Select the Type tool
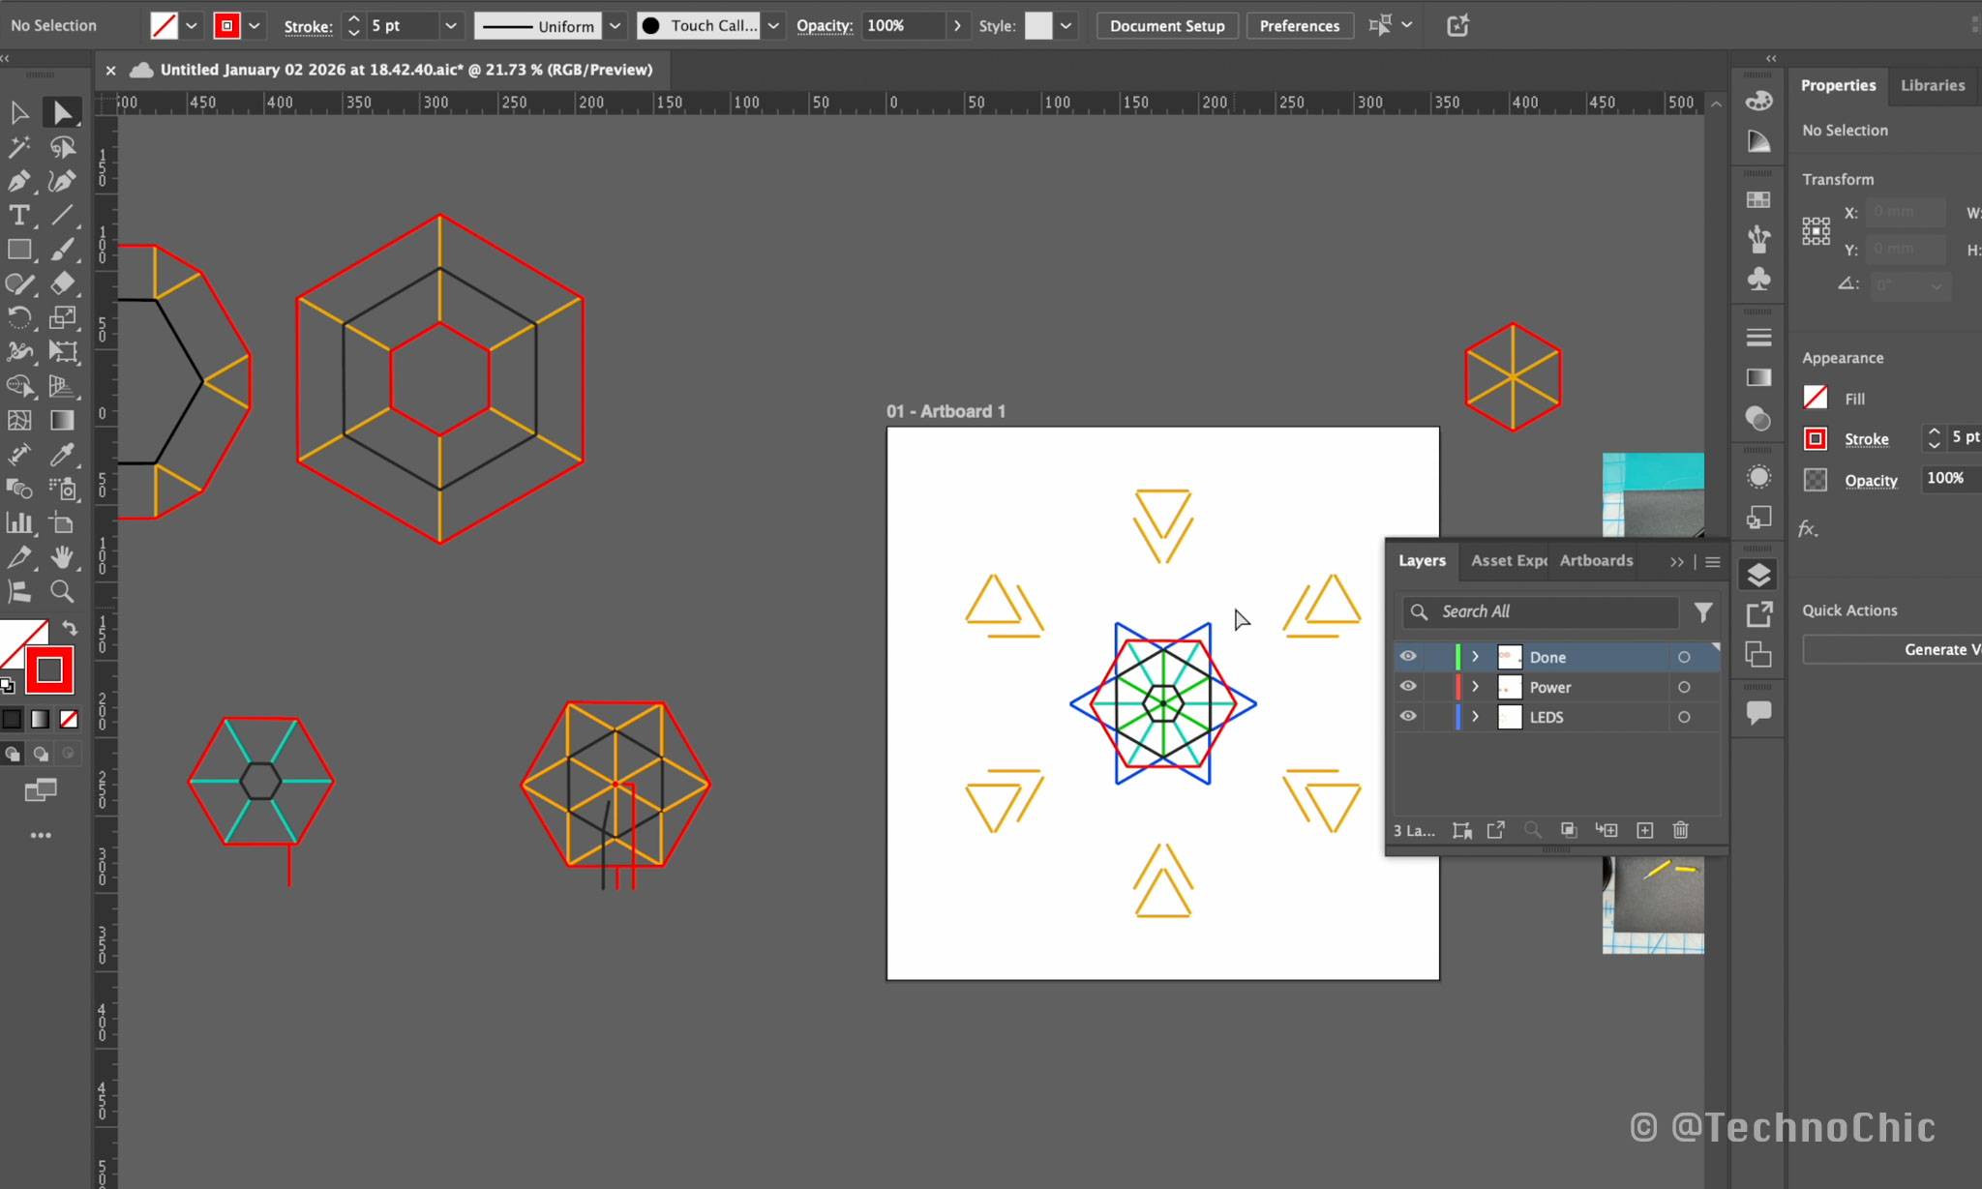1982x1189 pixels. click(18, 215)
